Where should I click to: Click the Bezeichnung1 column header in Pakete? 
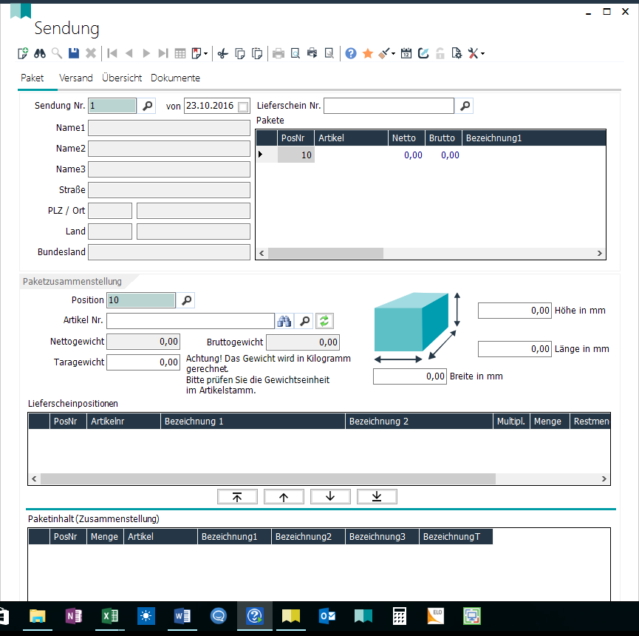pyautogui.click(x=534, y=138)
